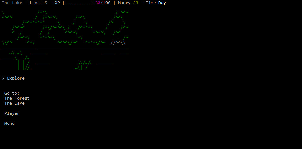The image size is (302, 149).
Task: Open the game Menu option
Action: [x=9, y=124]
